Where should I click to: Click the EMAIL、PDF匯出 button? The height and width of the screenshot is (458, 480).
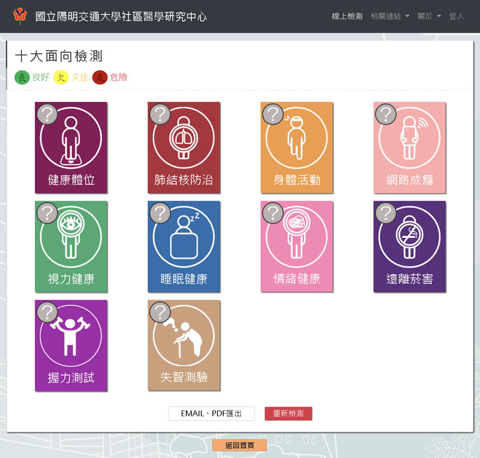(211, 414)
